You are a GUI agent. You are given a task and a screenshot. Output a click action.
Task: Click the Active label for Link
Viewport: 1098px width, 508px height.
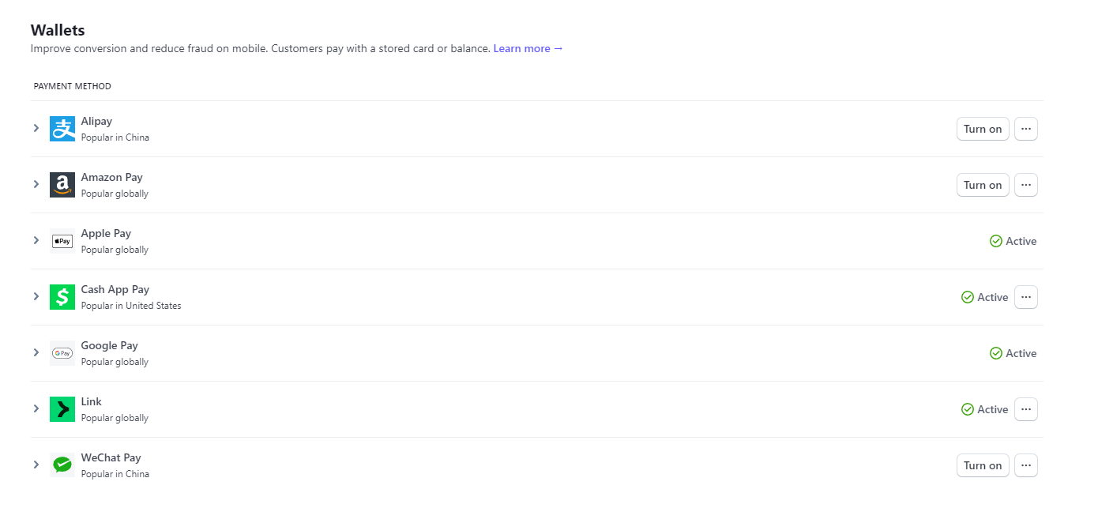(x=993, y=409)
